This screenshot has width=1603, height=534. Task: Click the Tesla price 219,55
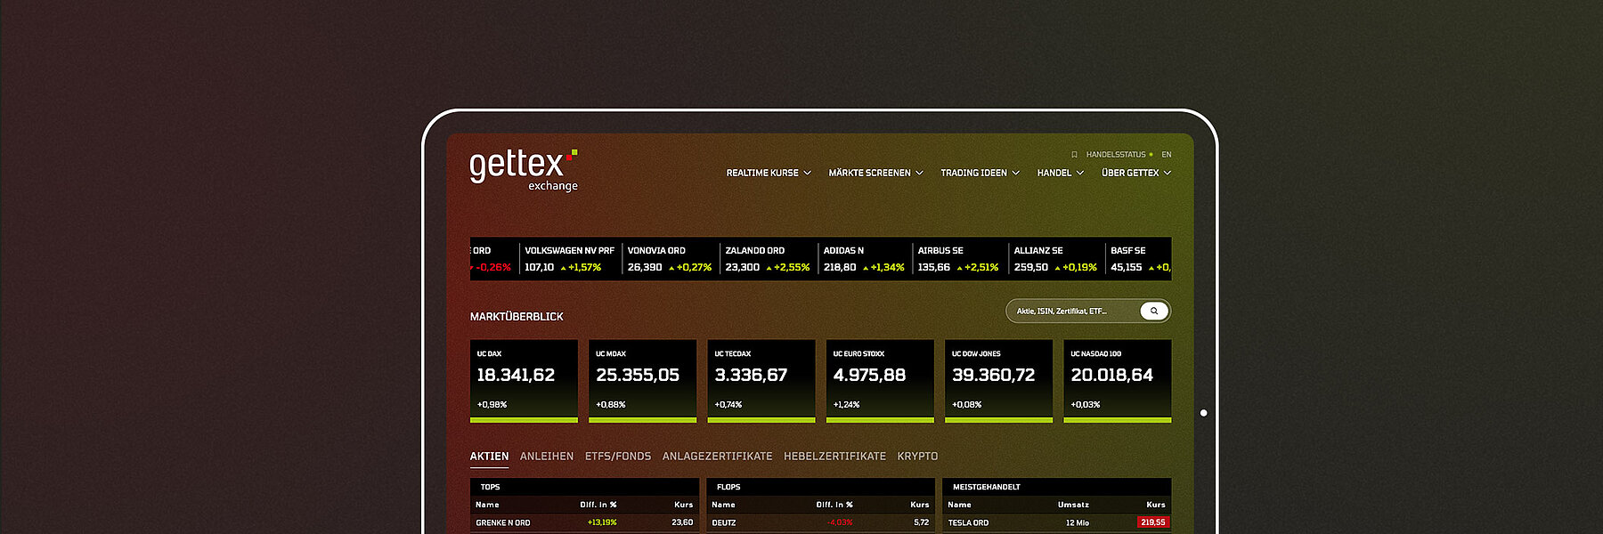click(x=1153, y=522)
